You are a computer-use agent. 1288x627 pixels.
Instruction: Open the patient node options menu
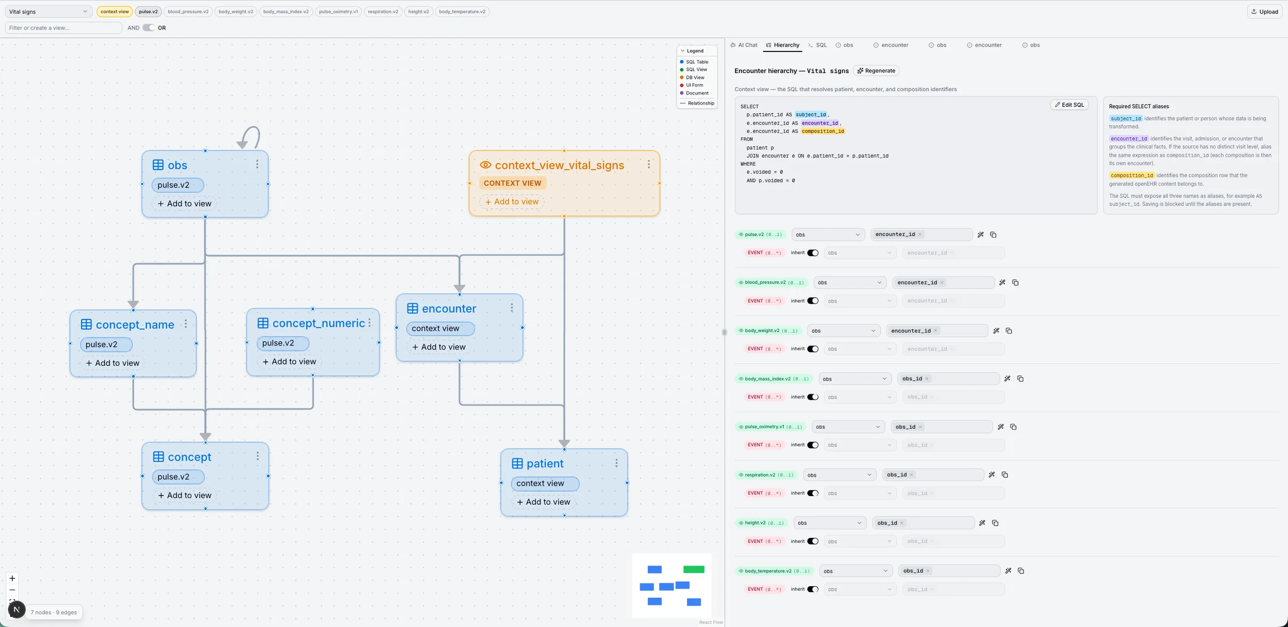[616, 463]
